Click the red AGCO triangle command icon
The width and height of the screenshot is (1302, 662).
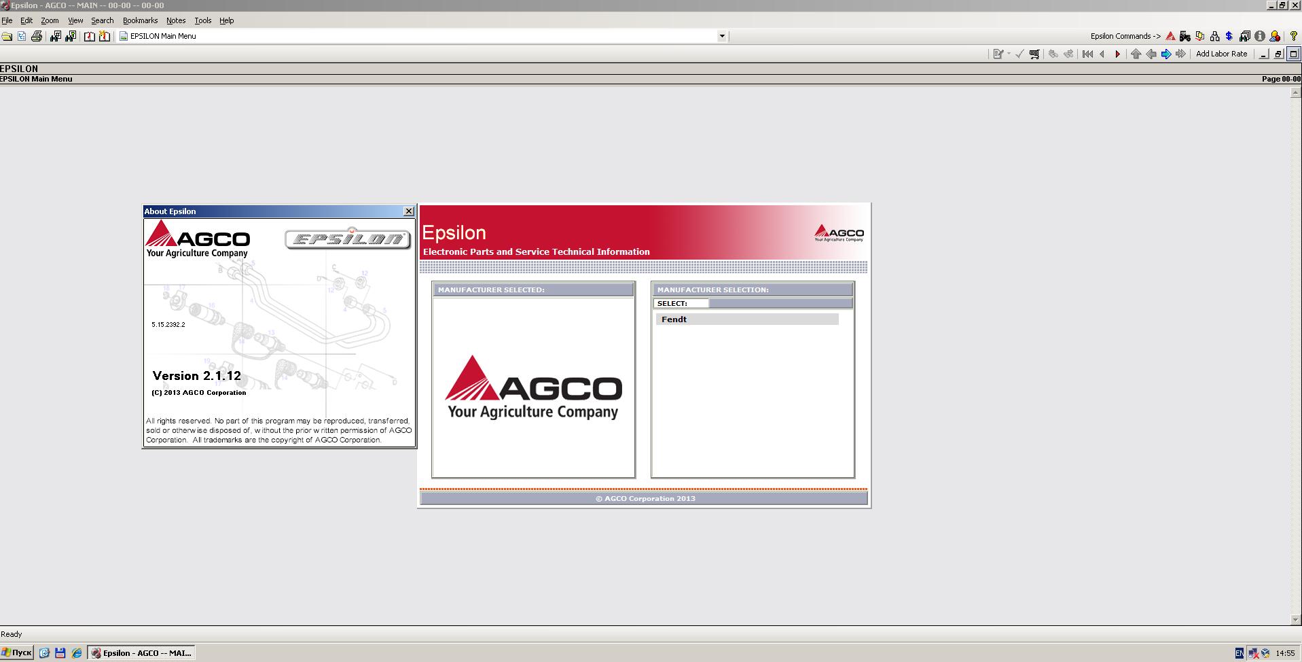point(1170,36)
